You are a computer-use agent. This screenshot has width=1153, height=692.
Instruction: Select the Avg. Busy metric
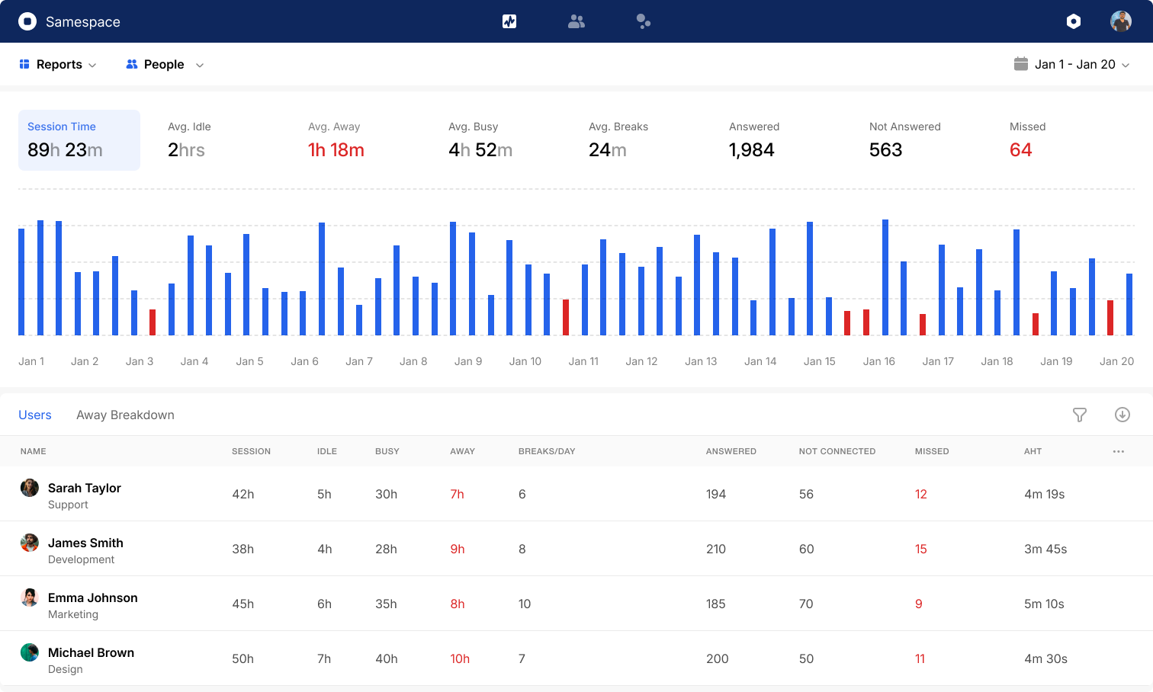coord(480,140)
